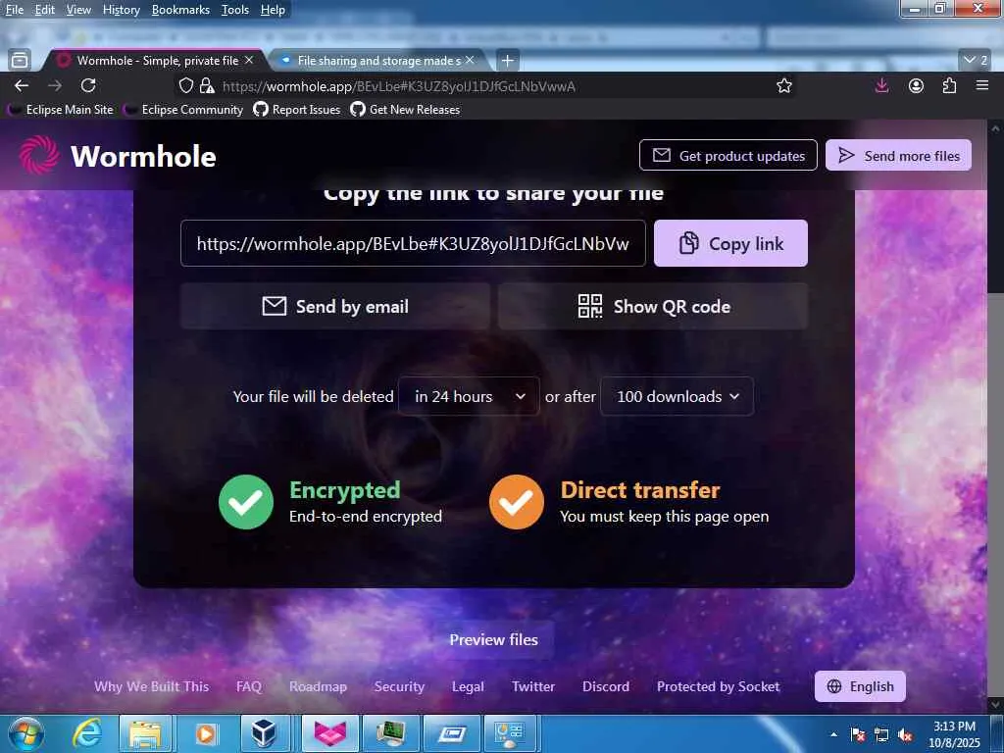Open the Report Issues bookmark
This screenshot has height=753, width=1004.
coord(297,110)
